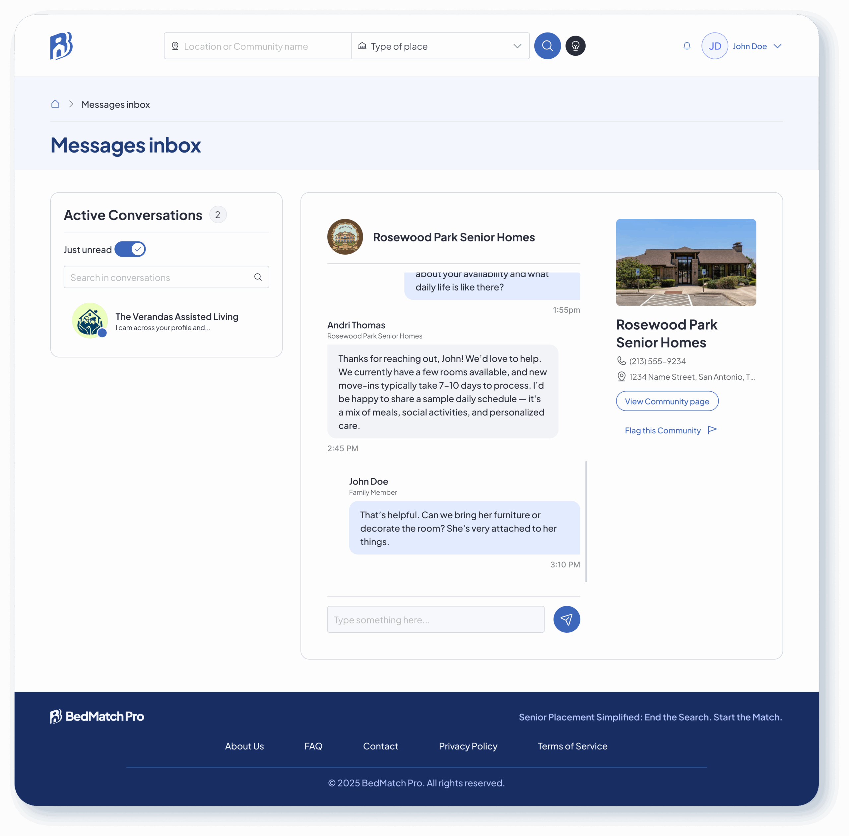Click View Community page button
Image resolution: width=849 pixels, height=836 pixels.
pos(667,401)
